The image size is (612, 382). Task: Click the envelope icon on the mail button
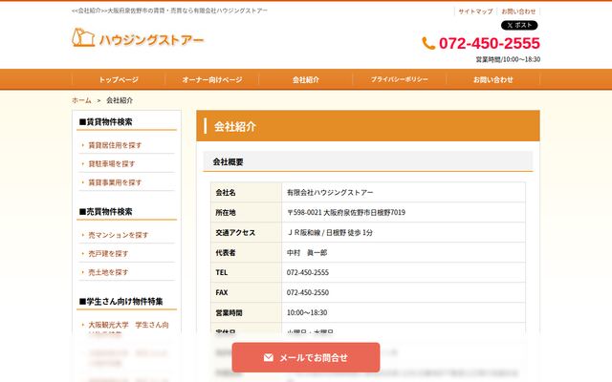(268, 357)
